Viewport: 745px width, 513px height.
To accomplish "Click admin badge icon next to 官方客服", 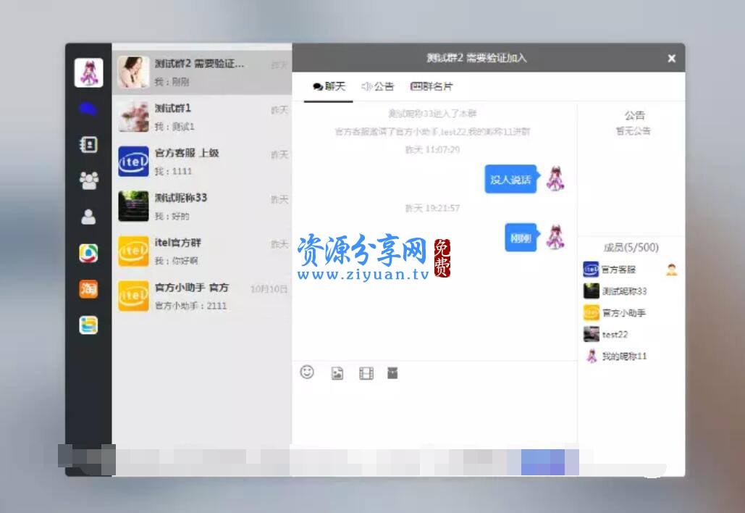I will pyautogui.click(x=671, y=270).
